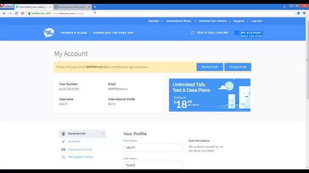This screenshot has height=173, width=309.
Task: Click the shield ad-blocker icon in address bar
Action: pyautogui.click(x=298, y=13)
